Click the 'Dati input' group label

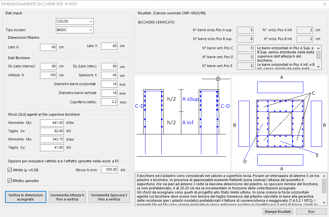point(14,13)
